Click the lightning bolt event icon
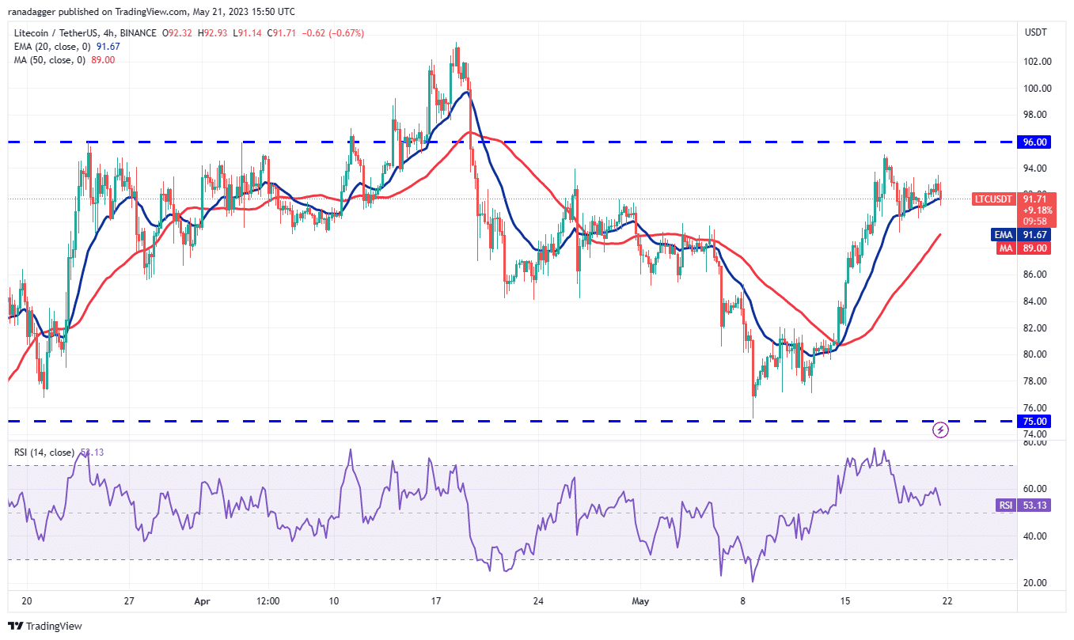 pyautogui.click(x=940, y=430)
